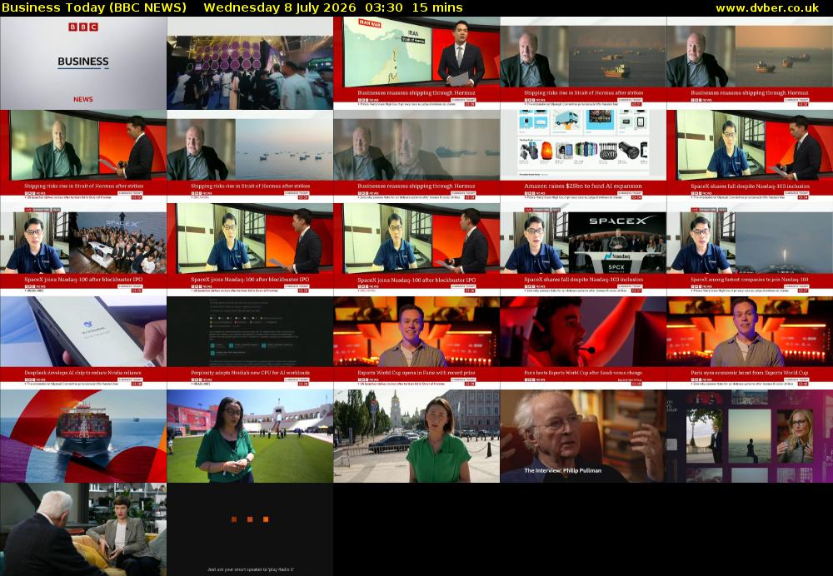Click the container ship graphic thumbnail

(83, 436)
